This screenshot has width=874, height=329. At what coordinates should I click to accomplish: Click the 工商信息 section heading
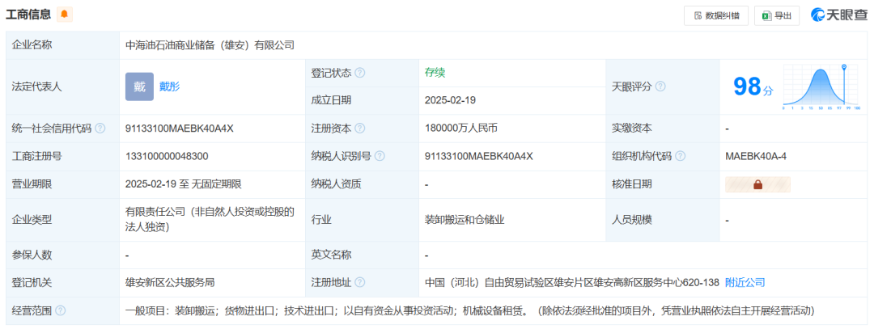(x=28, y=15)
